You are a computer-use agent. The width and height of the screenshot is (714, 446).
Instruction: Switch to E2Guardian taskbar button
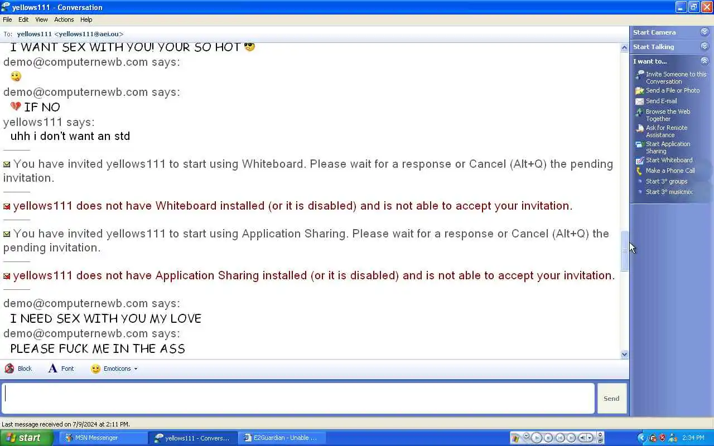(x=283, y=438)
